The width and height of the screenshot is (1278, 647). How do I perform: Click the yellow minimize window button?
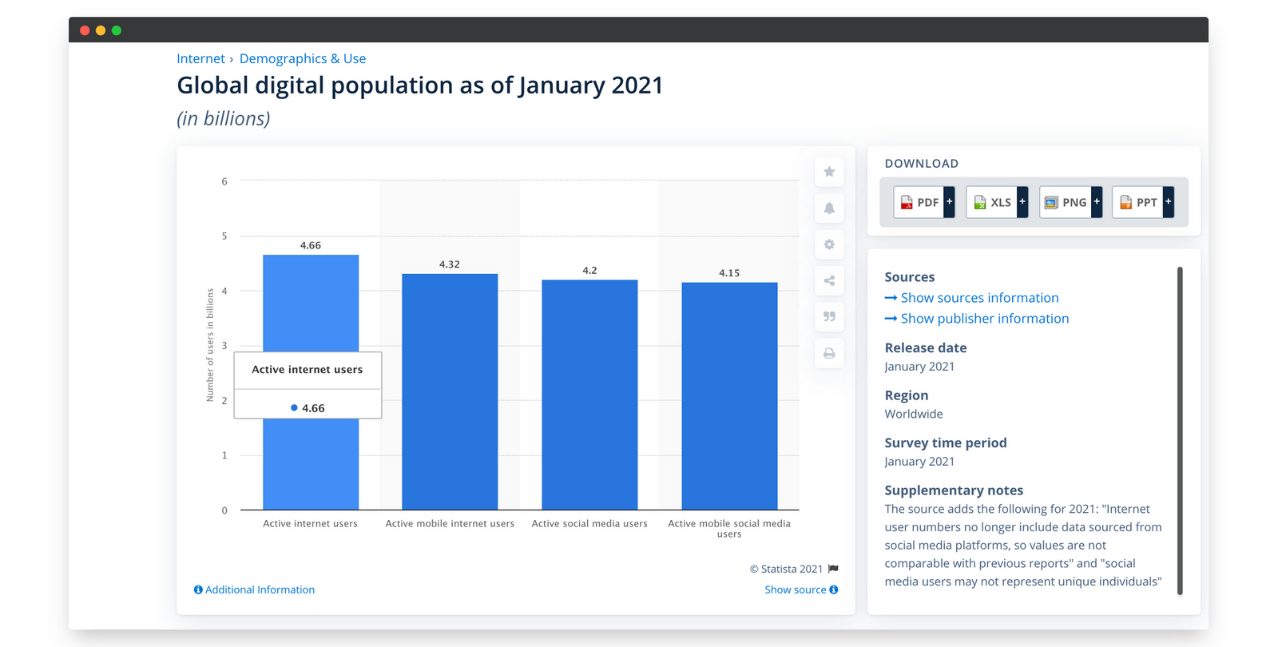click(101, 30)
